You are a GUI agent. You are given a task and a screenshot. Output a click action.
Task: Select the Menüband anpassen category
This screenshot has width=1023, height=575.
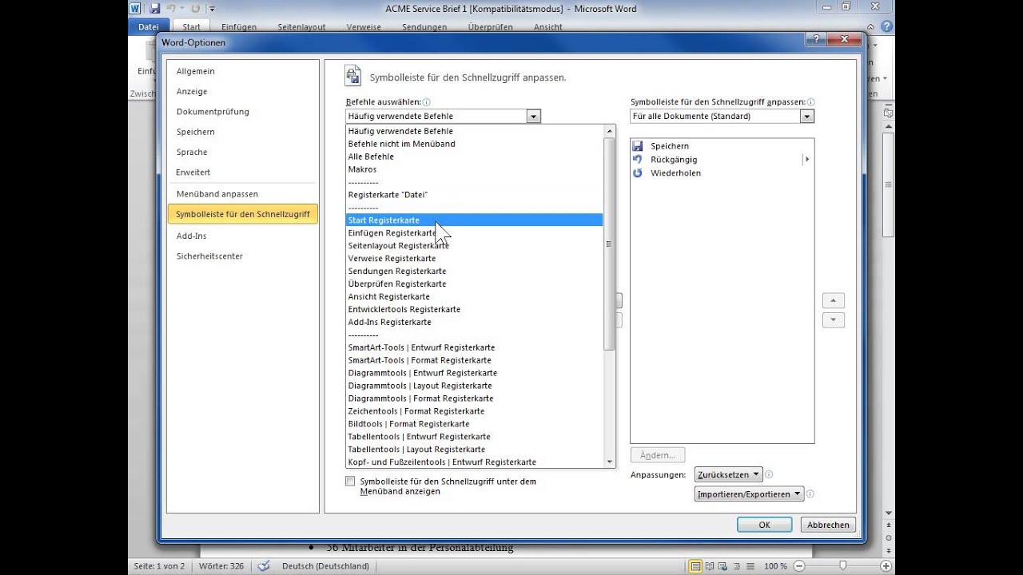click(217, 194)
